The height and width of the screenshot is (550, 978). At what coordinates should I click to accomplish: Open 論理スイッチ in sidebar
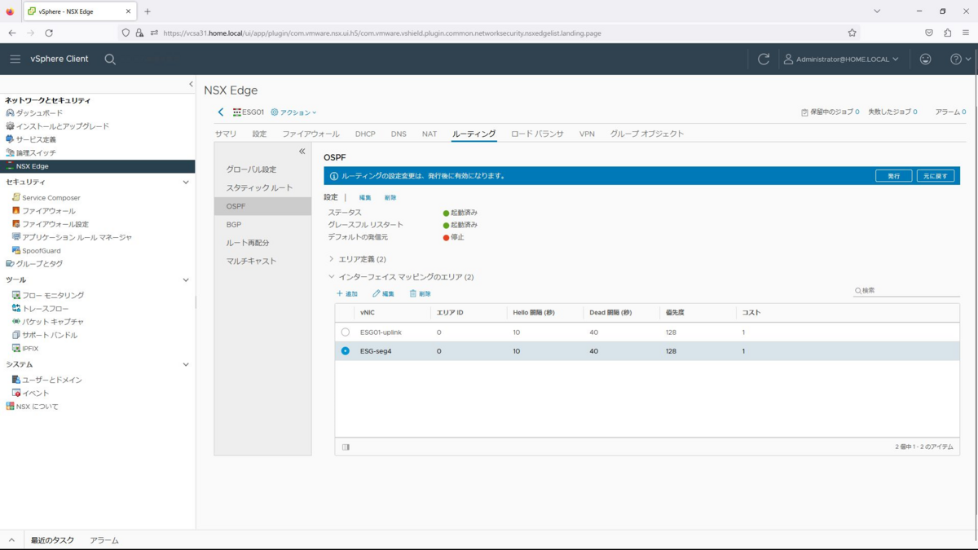pyautogui.click(x=36, y=152)
